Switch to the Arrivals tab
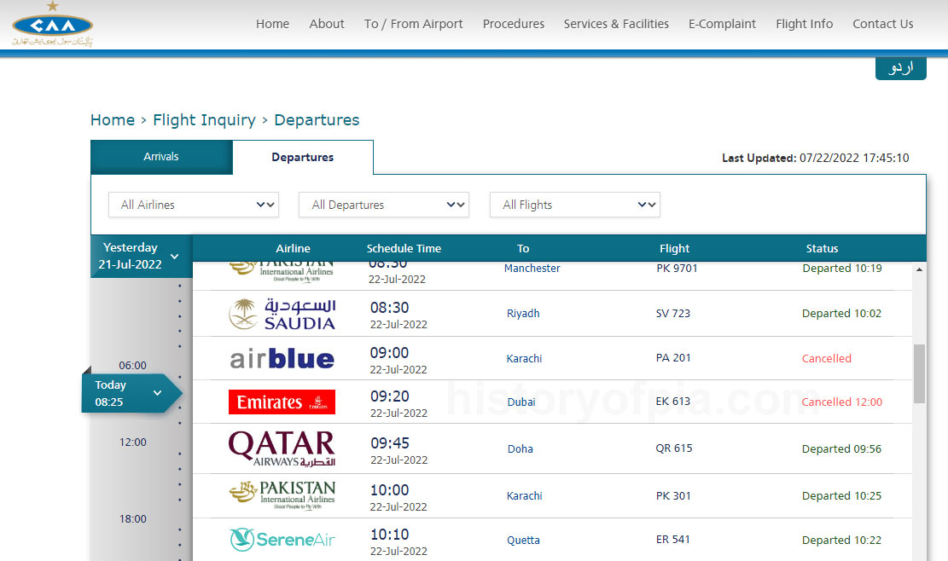Screen dimensions: 948x561 tap(161, 157)
